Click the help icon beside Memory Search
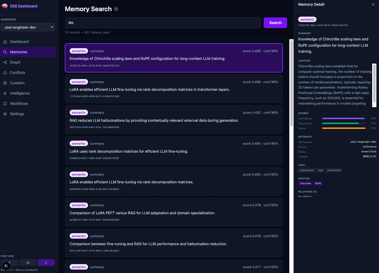 point(116,9)
